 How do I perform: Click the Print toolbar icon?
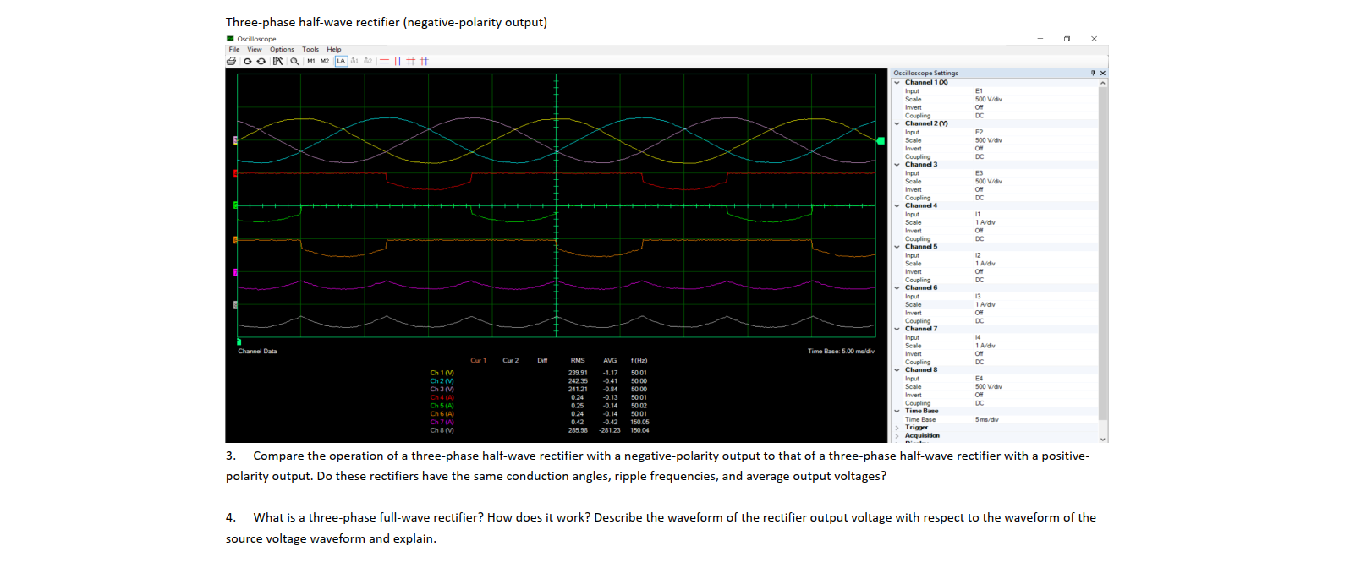[x=231, y=61]
